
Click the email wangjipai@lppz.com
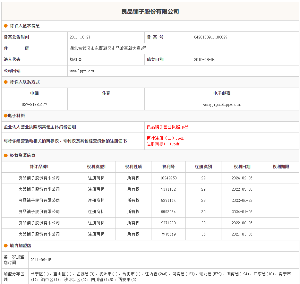(x=222, y=105)
